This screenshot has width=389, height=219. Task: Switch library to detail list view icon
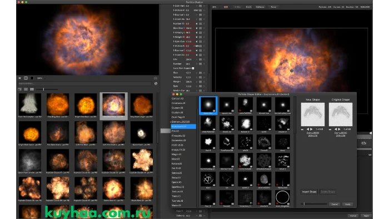click(20, 89)
